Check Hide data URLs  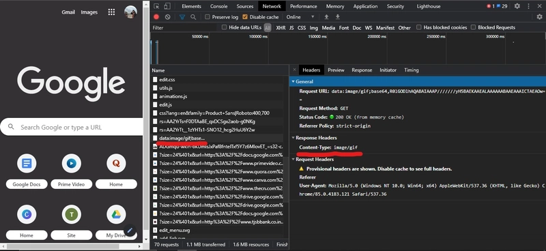coord(225,27)
